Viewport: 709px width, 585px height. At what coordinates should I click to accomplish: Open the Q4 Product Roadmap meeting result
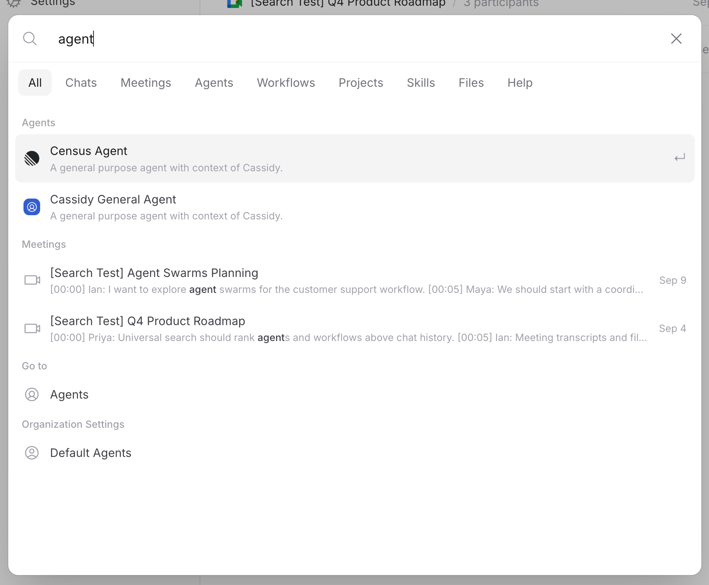[x=355, y=328]
